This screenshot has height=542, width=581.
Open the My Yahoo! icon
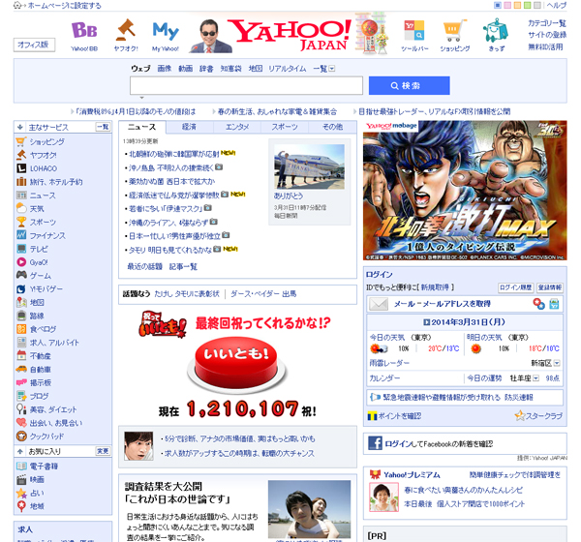pos(165,31)
